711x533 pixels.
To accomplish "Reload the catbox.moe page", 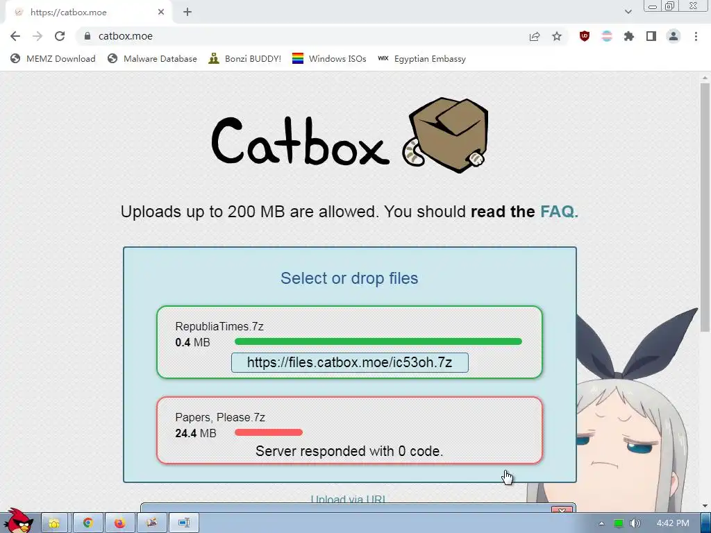I will (60, 36).
